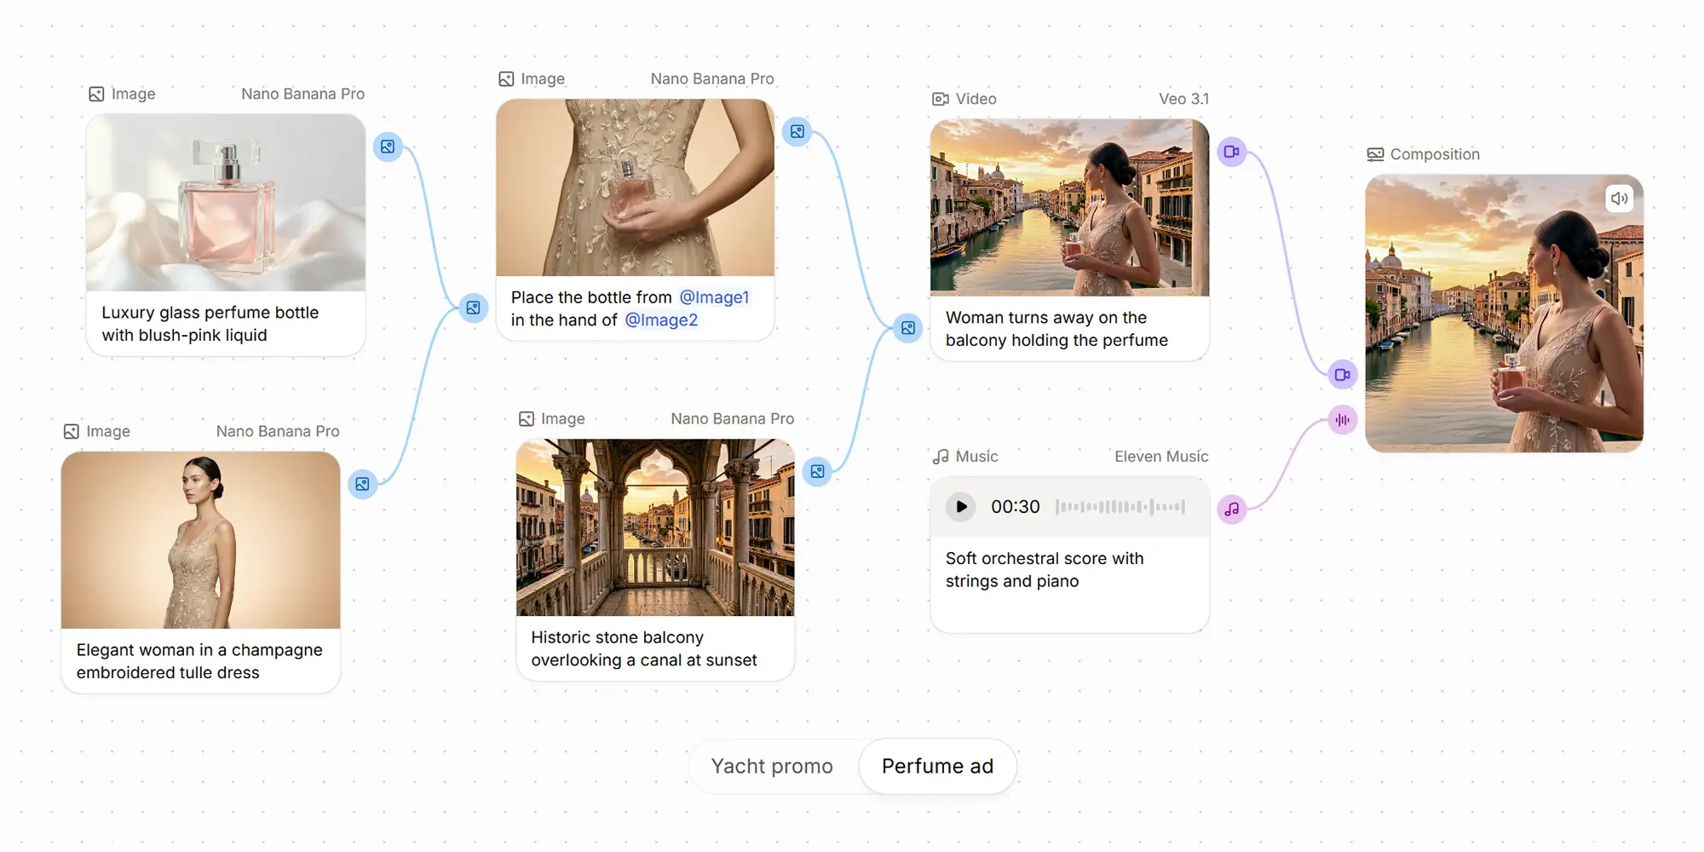Click the @Image1 reference link in prompt
This screenshot has height=852, width=1704.
click(714, 297)
